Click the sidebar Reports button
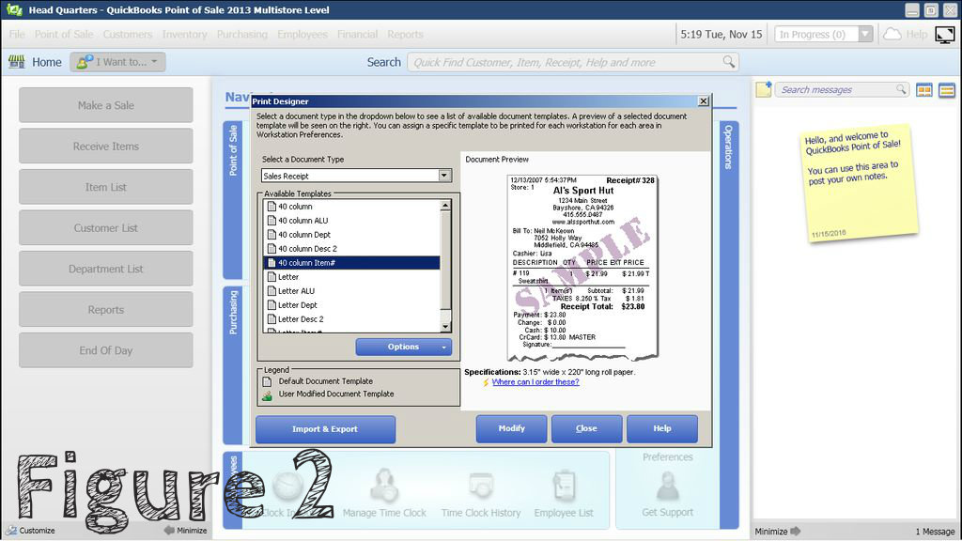 coord(105,310)
